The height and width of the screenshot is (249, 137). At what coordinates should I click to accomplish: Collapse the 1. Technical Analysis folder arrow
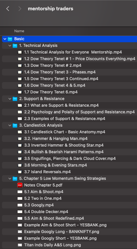10,46
